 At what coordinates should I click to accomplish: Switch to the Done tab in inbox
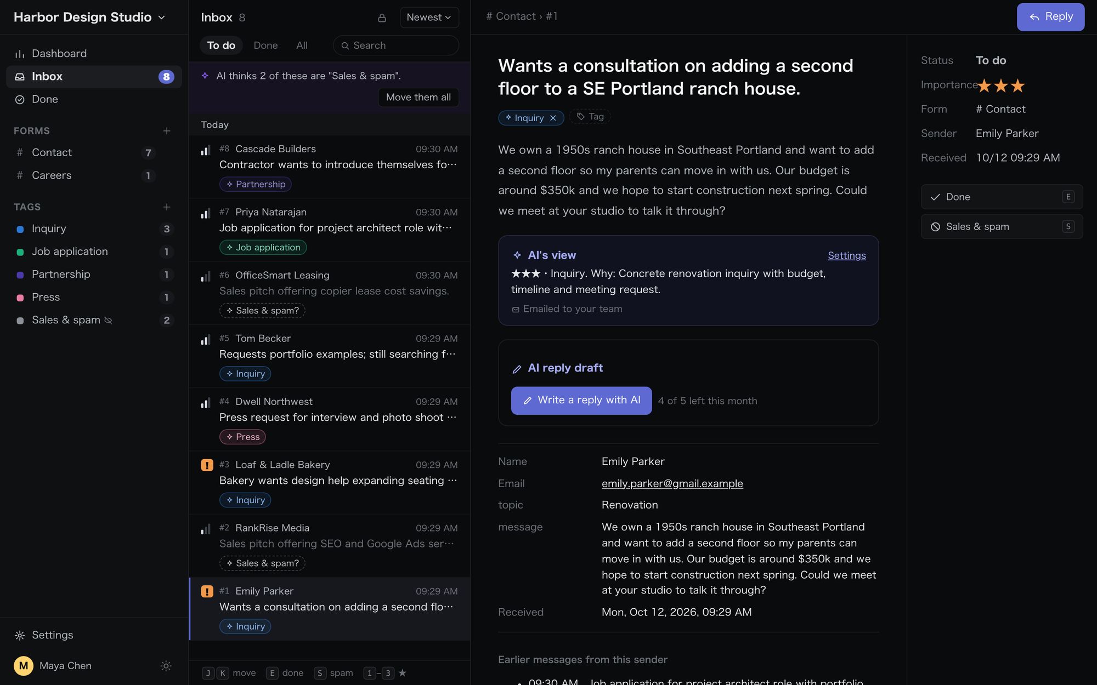[265, 45]
